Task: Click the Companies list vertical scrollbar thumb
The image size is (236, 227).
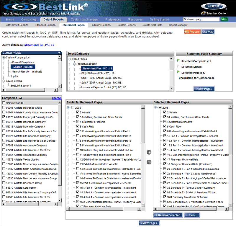Action: (60, 145)
